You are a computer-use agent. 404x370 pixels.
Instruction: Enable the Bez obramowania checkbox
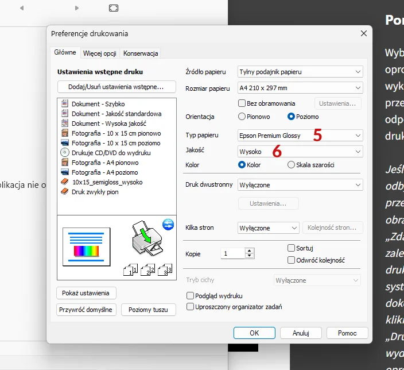click(242, 103)
